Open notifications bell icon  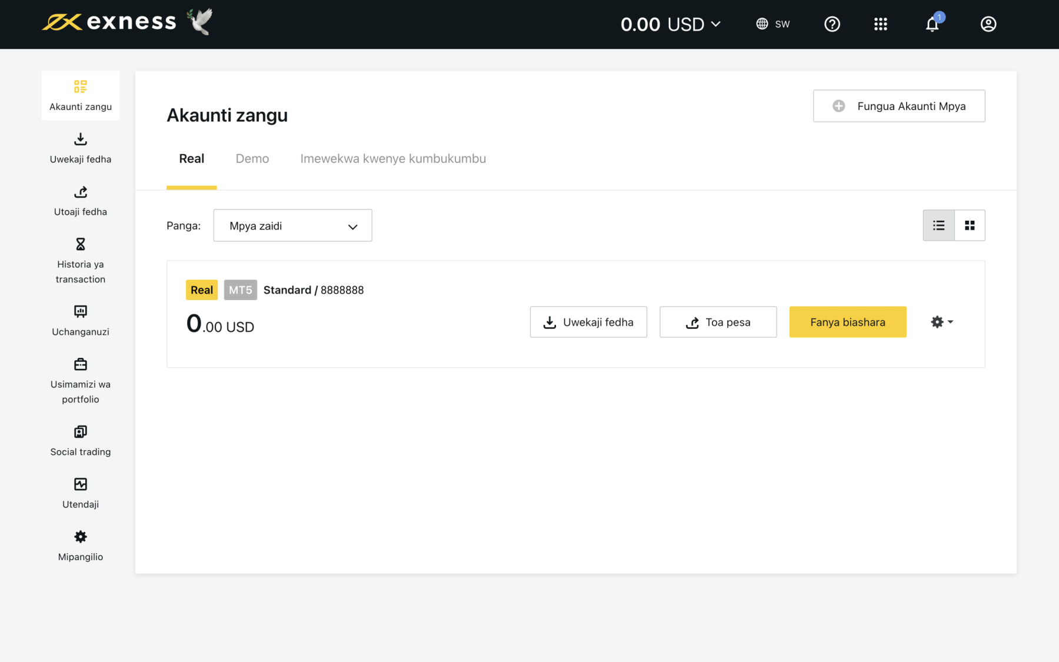(x=933, y=24)
